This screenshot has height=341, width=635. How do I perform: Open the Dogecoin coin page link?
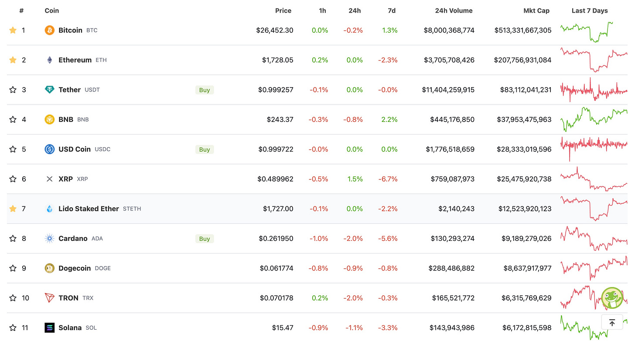point(75,268)
